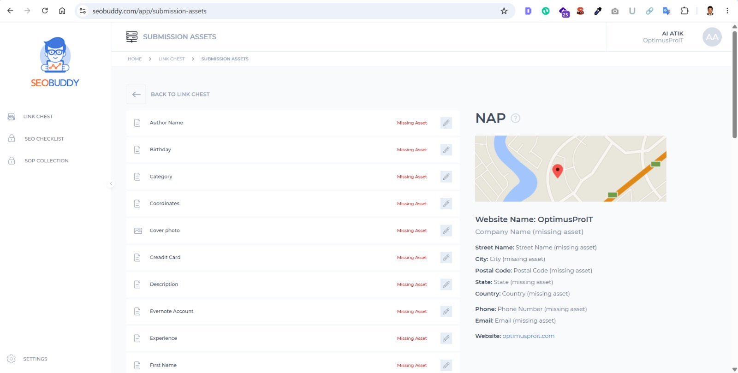Click the AI ATIK account name
Image resolution: width=738 pixels, height=373 pixels.
[673, 34]
